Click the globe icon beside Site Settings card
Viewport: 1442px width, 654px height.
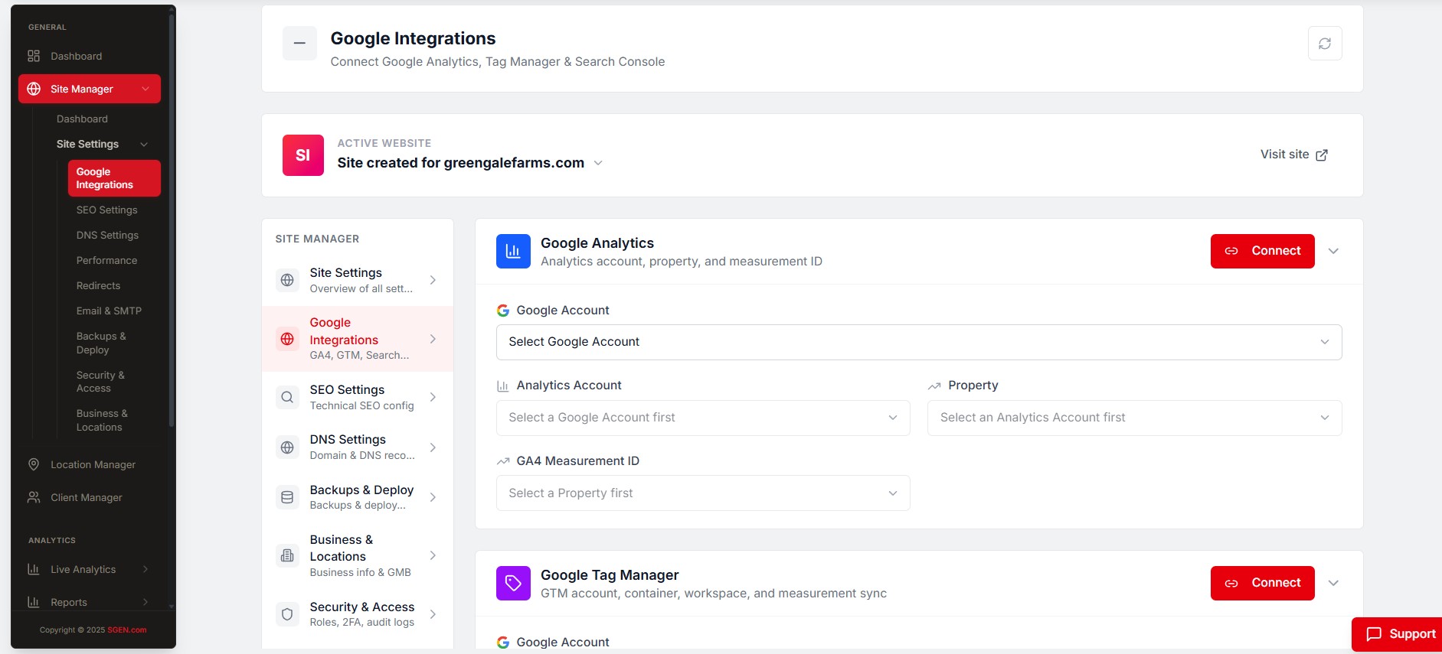[287, 280]
